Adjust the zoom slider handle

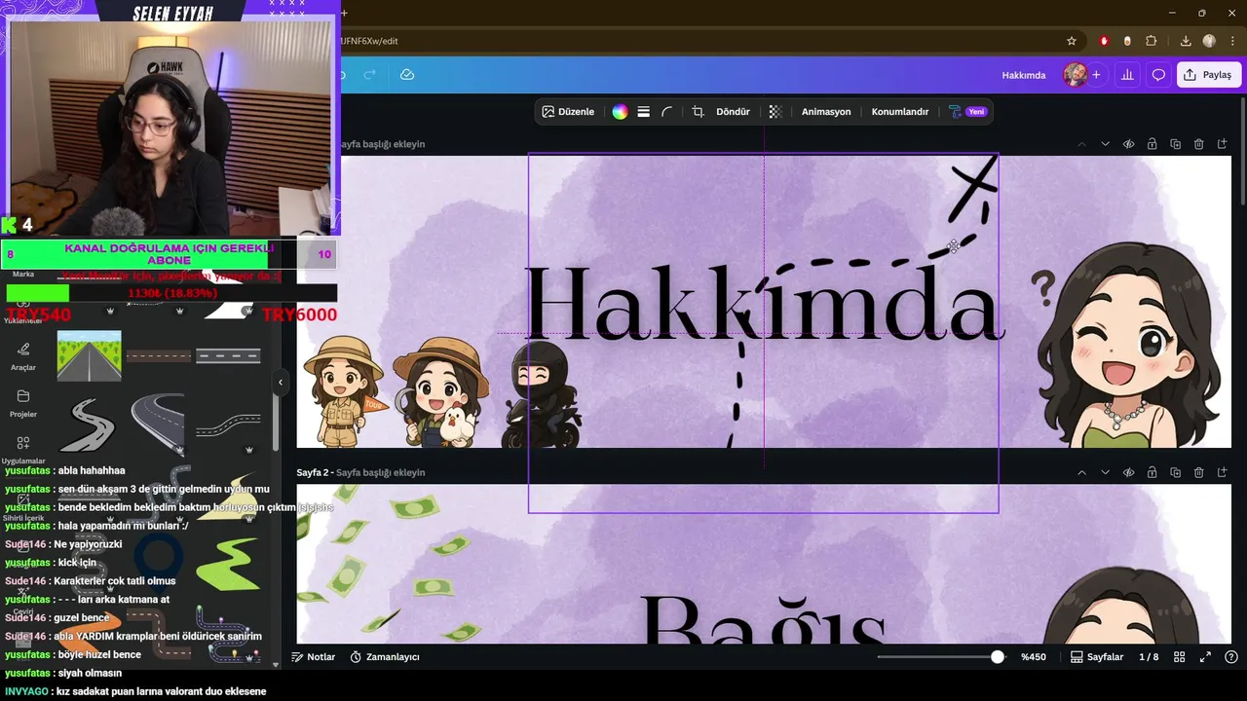point(998,657)
